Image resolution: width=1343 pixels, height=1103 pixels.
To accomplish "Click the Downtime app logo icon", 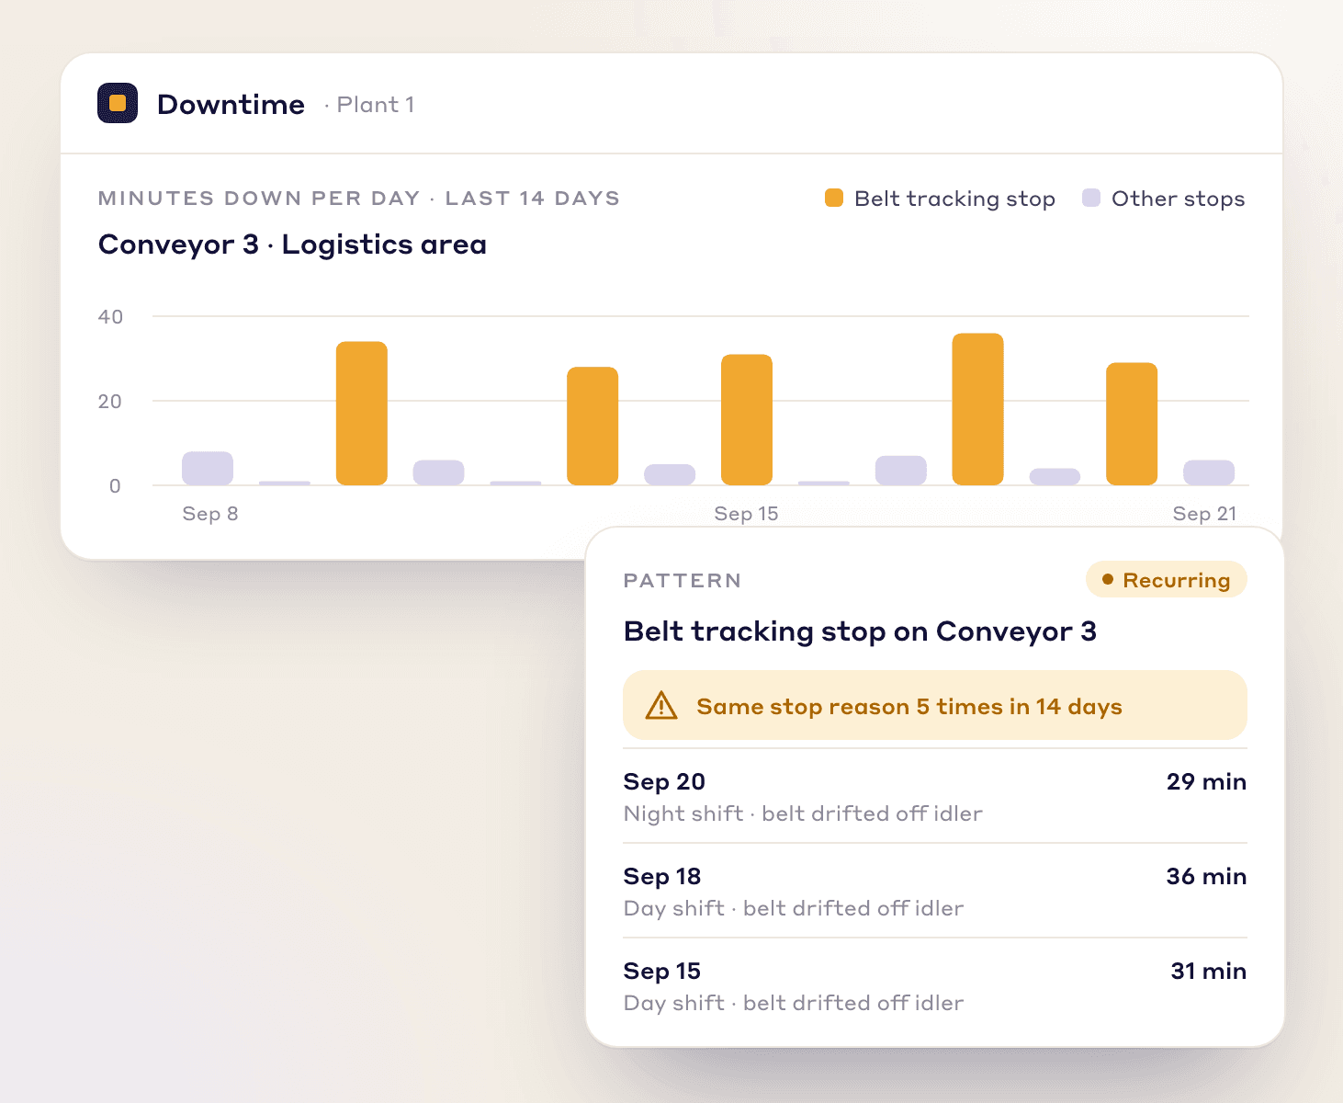I will (118, 103).
